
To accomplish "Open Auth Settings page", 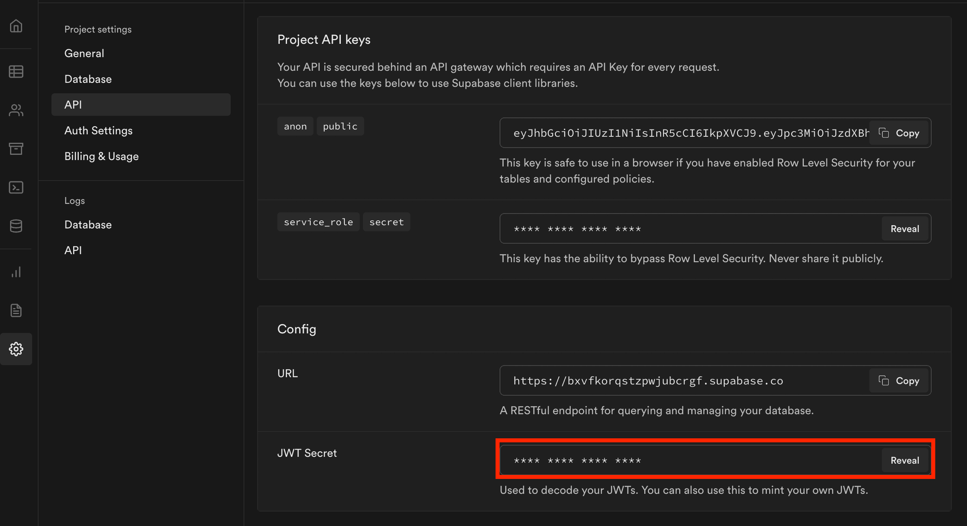I will pos(98,130).
